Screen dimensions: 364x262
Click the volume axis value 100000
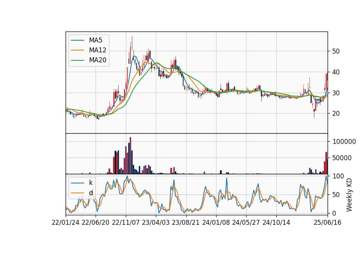(x=344, y=142)
